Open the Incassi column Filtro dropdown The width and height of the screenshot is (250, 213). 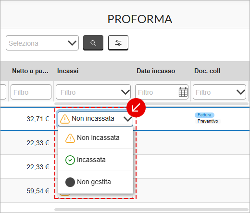93,92
